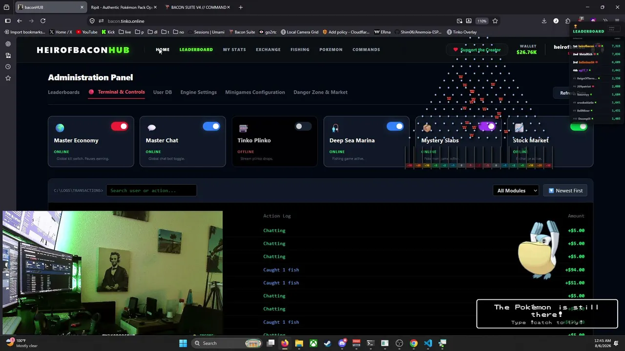Viewport: 625px width, 351px height.
Task: Toggle the Mystery Slabs purple switch
Action: point(486,127)
